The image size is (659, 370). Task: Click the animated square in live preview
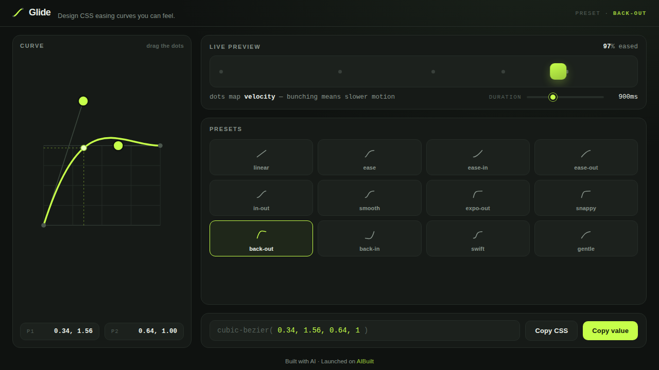click(x=558, y=71)
